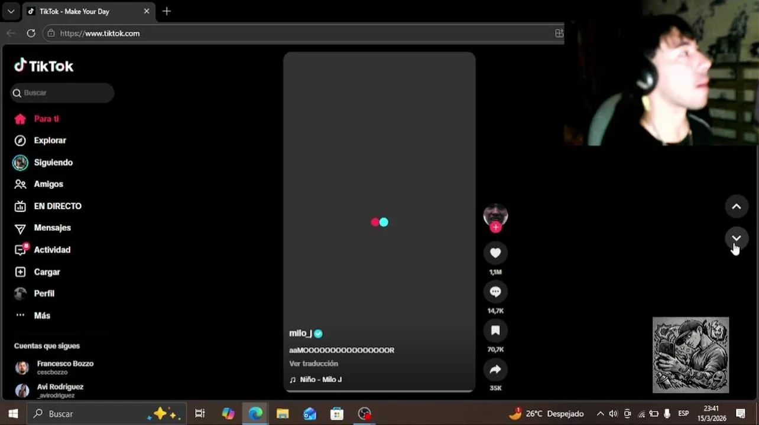Screen dimensions: 759x425
Task: Open comments on the video
Action: pyautogui.click(x=495, y=292)
